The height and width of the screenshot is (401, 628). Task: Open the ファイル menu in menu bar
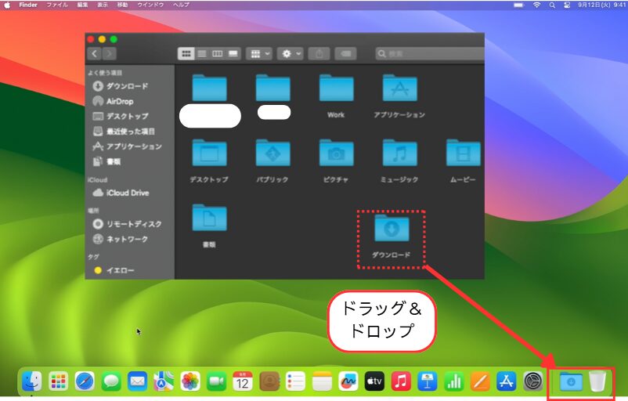[x=57, y=5]
